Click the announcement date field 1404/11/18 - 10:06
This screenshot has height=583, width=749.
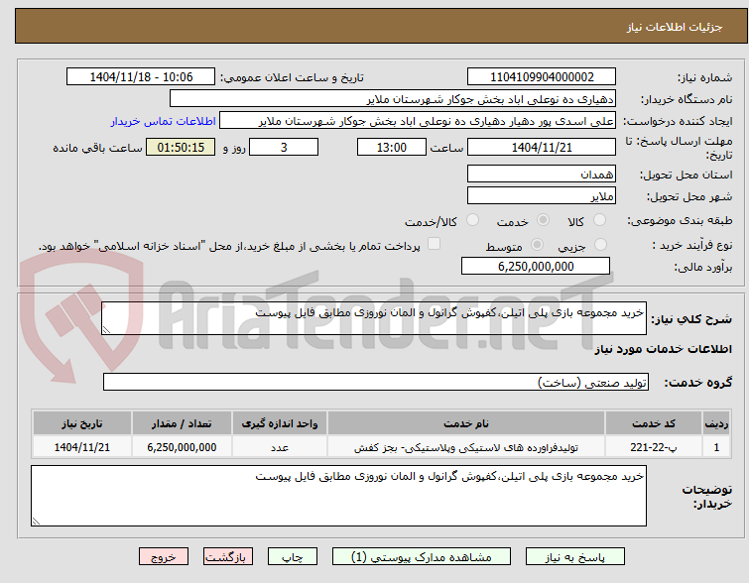tap(141, 77)
